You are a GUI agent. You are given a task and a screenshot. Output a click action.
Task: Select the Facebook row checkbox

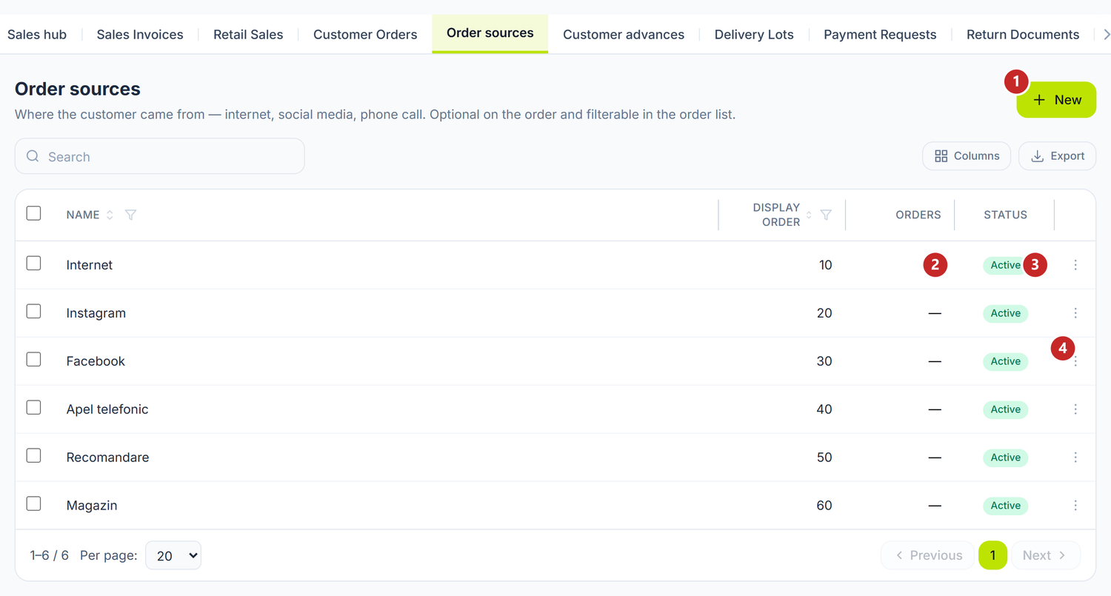33,359
